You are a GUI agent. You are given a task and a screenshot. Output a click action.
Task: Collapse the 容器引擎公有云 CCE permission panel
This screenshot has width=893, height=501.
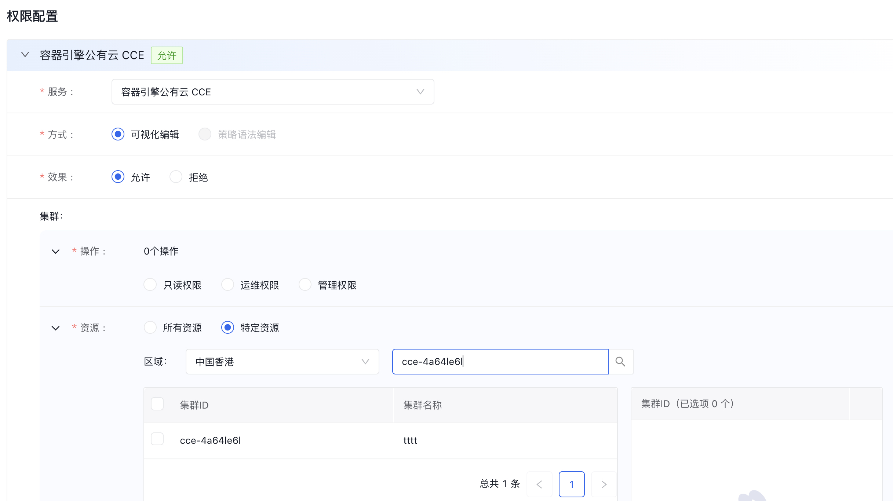[x=25, y=55]
